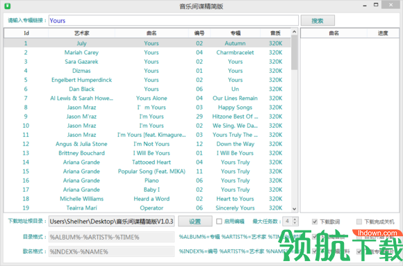
Task: Select the Engelbert Humperdinck row
Action: (x=147, y=80)
